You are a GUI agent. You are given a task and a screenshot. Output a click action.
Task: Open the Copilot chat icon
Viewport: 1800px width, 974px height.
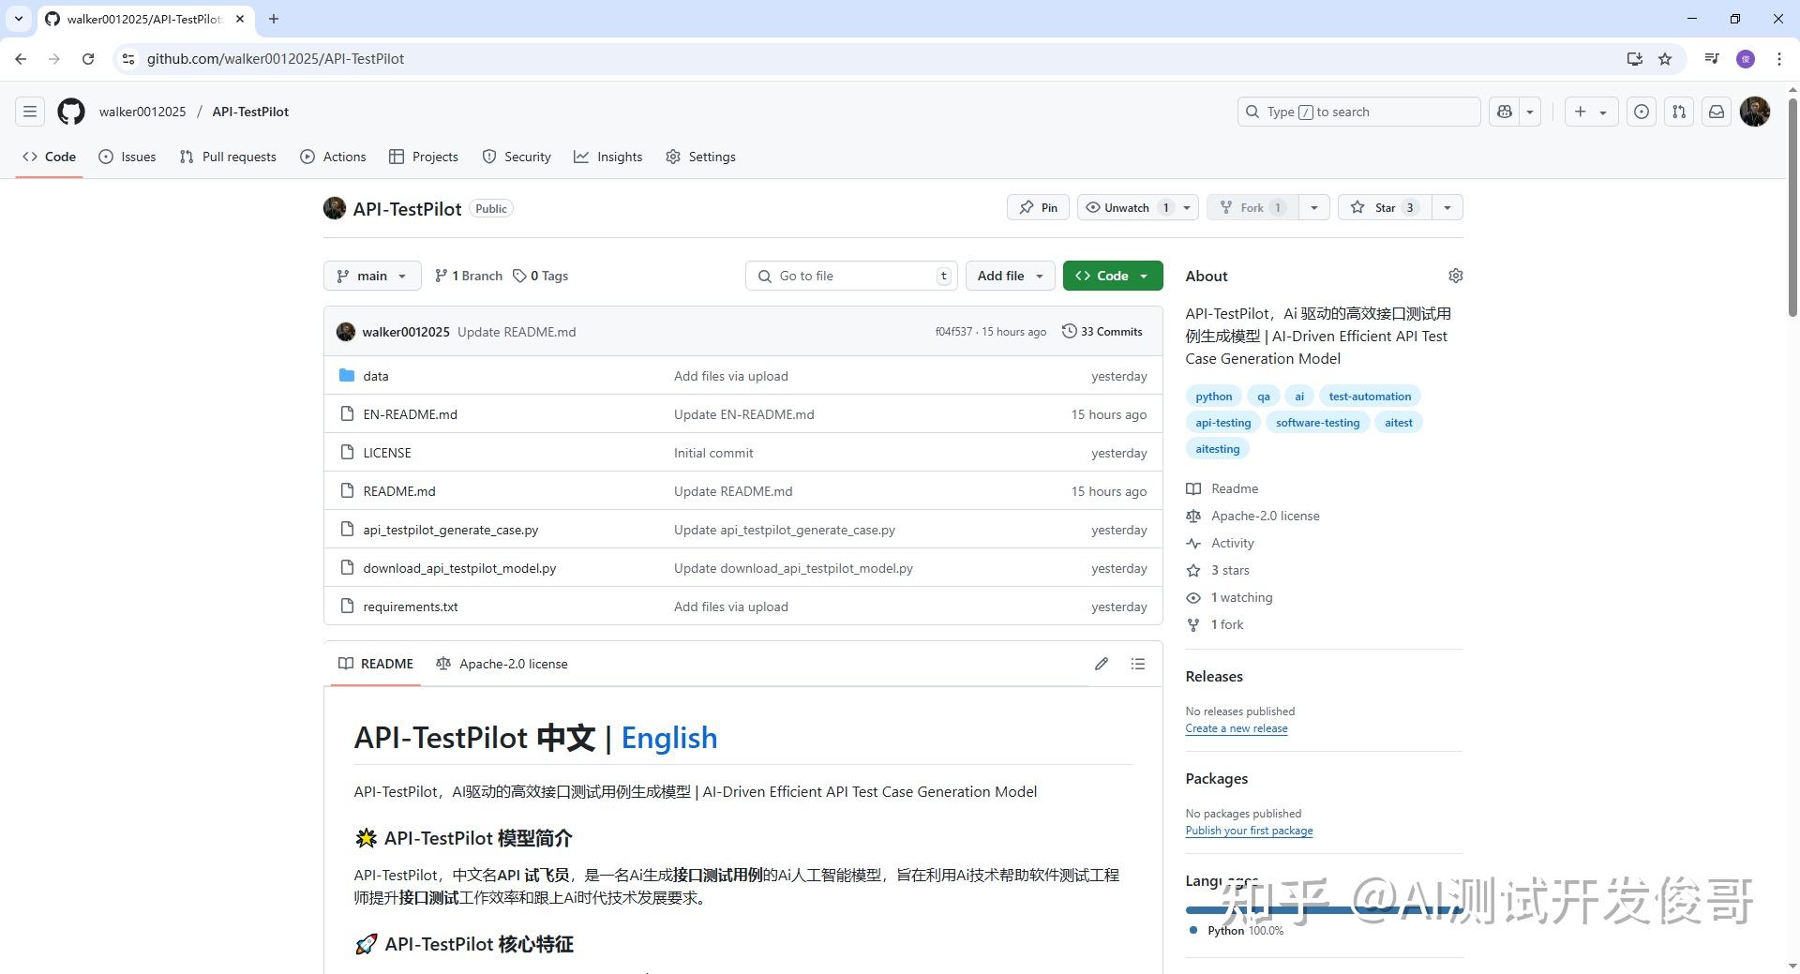pos(1505,112)
